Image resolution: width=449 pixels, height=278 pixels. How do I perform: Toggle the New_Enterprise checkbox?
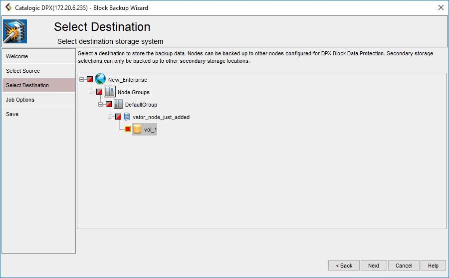coord(90,79)
